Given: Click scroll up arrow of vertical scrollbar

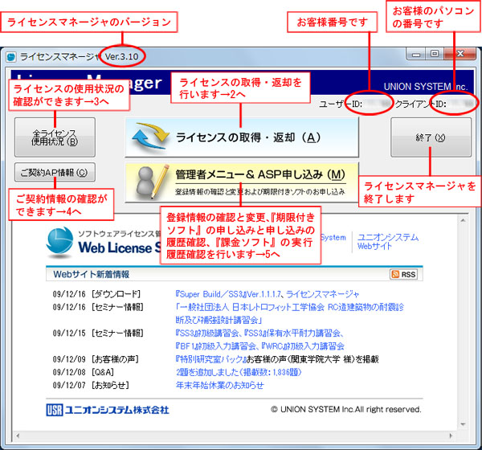Looking at the screenshot, I should pos(463,220).
